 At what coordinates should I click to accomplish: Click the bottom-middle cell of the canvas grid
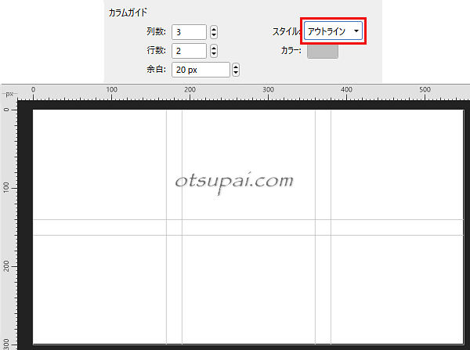[248, 288]
